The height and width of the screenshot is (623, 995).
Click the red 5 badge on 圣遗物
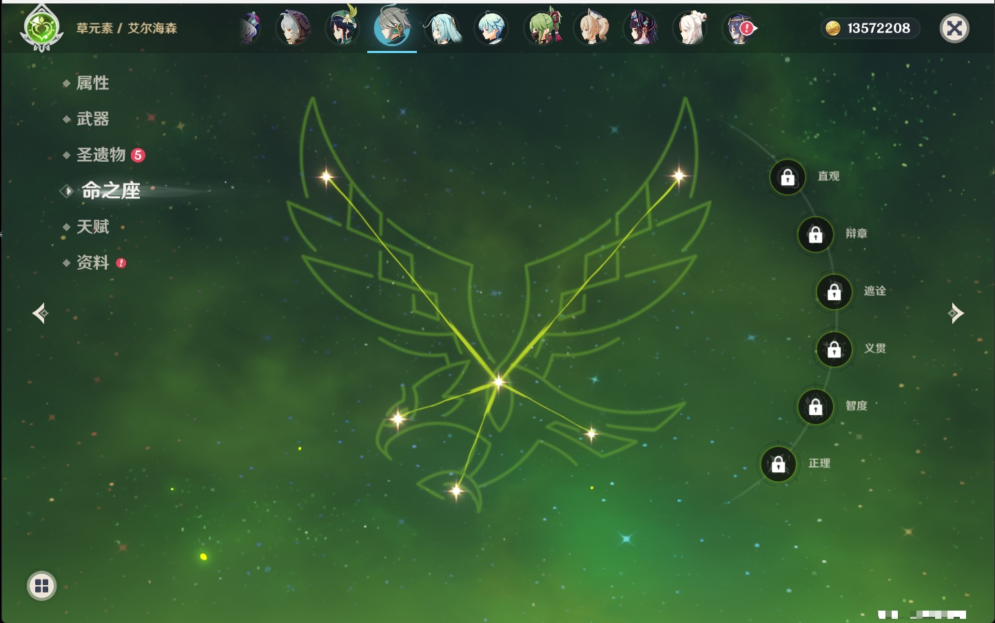tap(138, 155)
